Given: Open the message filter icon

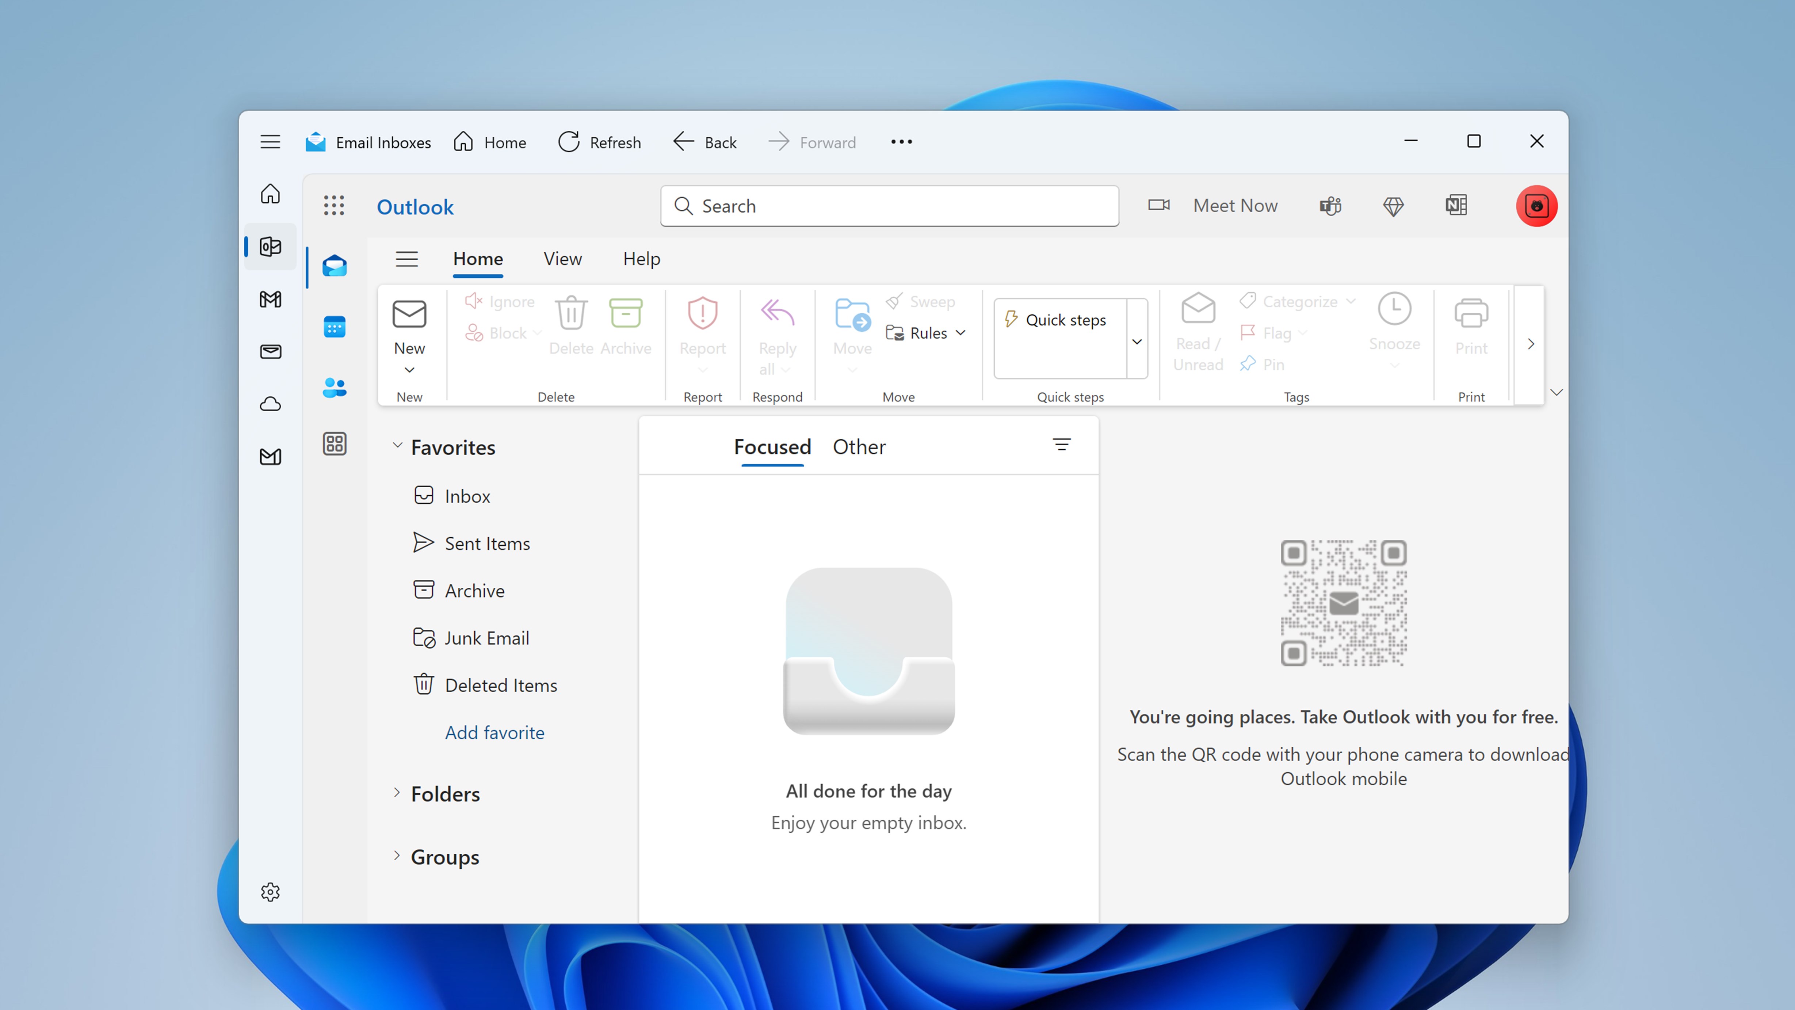Looking at the screenshot, I should point(1061,445).
